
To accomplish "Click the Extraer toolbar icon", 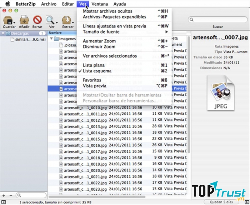I will [x=67, y=20].
